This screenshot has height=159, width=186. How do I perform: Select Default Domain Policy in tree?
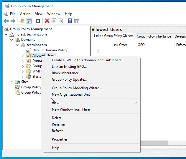point(50,50)
